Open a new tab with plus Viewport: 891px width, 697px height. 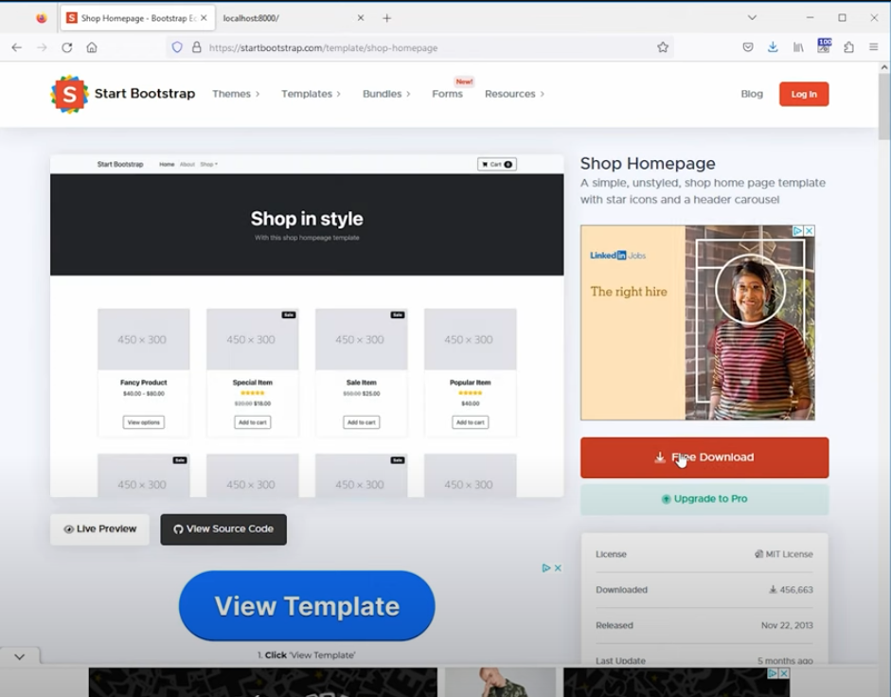387,18
